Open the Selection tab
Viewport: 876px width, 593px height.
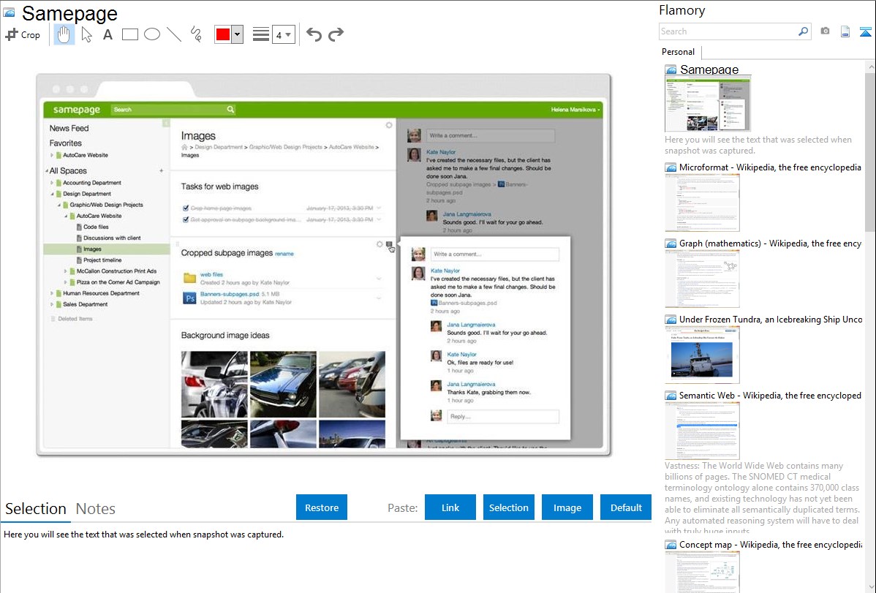point(36,509)
